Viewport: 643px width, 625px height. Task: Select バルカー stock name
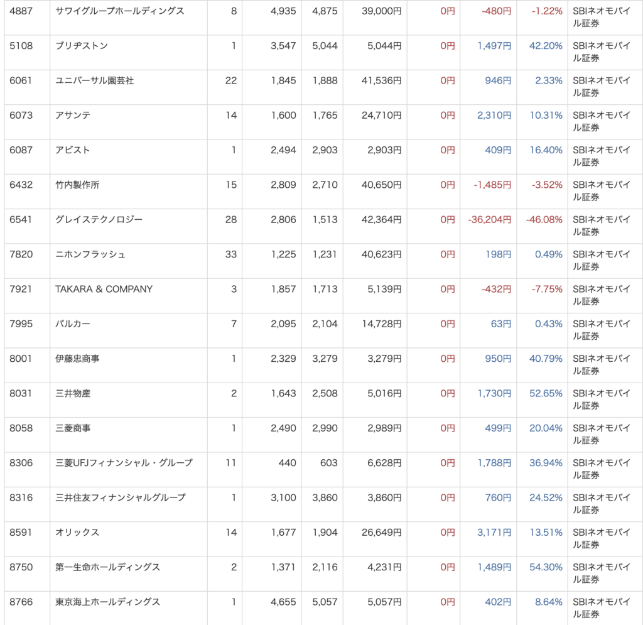tap(73, 324)
